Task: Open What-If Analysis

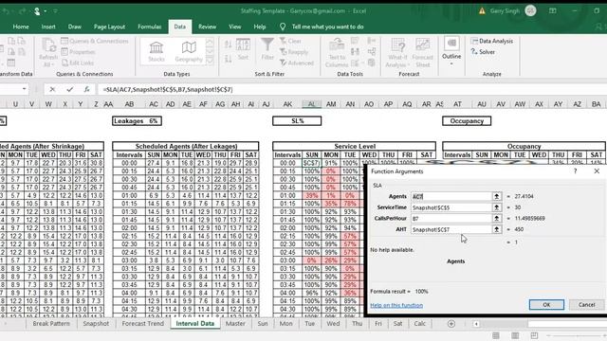Action: coord(397,53)
